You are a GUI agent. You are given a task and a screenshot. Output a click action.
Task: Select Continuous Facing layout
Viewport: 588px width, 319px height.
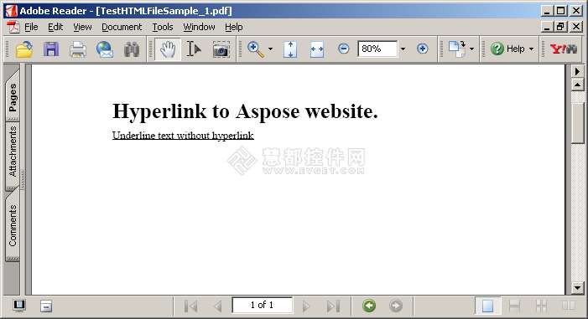541,306
